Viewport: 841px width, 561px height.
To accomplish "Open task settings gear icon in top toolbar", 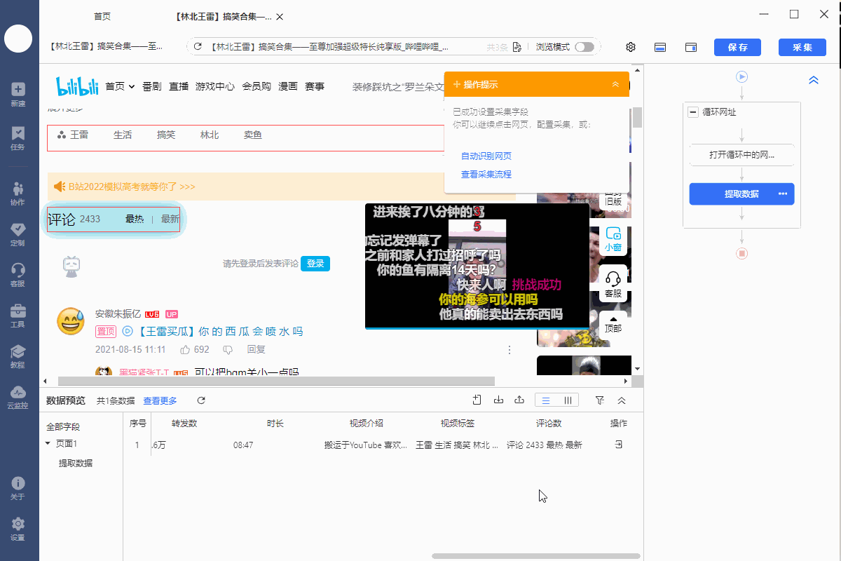I will point(631,47).
